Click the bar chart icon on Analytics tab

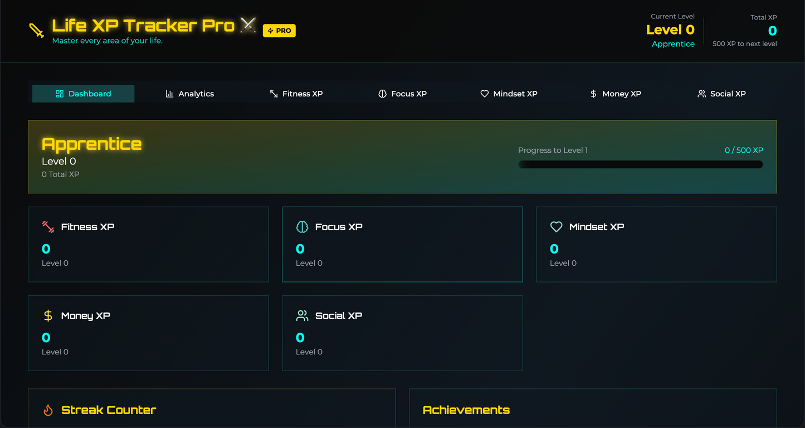pos(169,94)
